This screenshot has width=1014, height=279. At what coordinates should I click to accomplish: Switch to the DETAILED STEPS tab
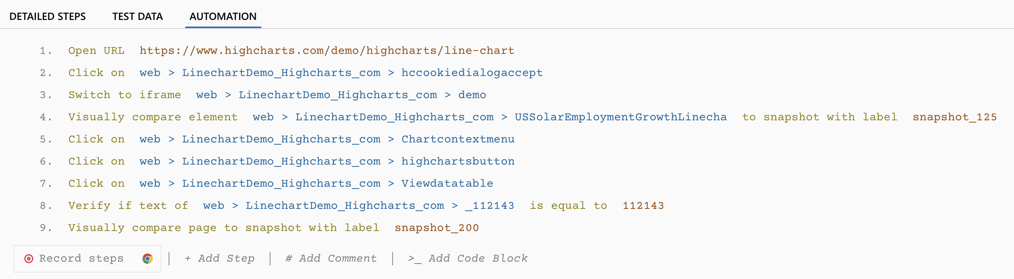click(48, 17)
